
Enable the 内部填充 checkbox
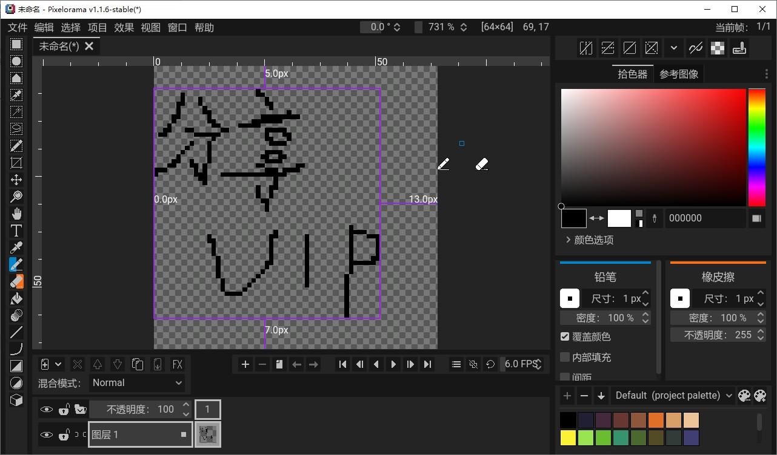(564, 357)
